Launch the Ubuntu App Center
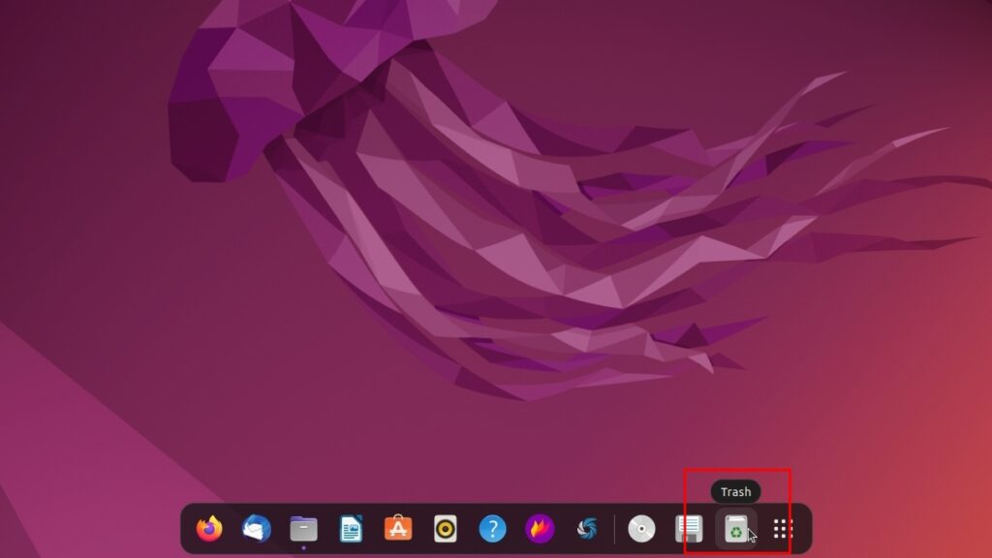Viewport: 992px width, 558px height. coord(397,527)
